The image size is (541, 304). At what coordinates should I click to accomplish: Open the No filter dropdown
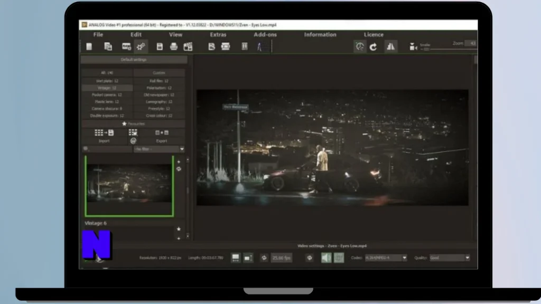[x=159, y=149]
